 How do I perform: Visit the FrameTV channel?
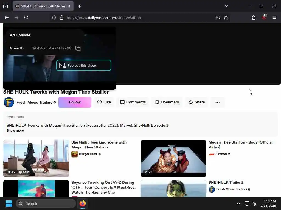223,154
